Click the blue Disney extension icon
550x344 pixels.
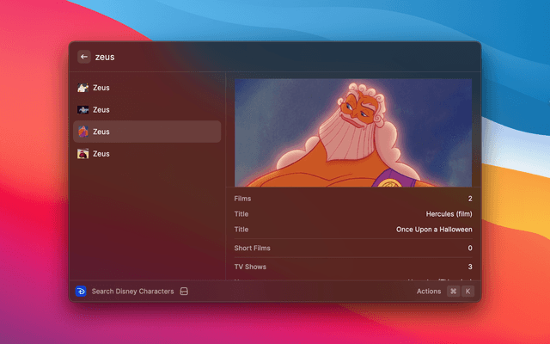click(81, 292)
